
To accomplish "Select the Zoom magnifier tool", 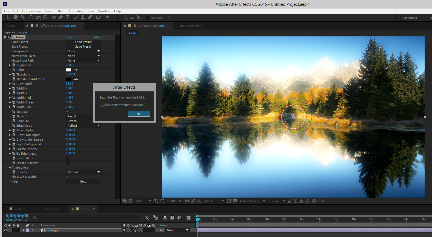I will click(22, 18).
